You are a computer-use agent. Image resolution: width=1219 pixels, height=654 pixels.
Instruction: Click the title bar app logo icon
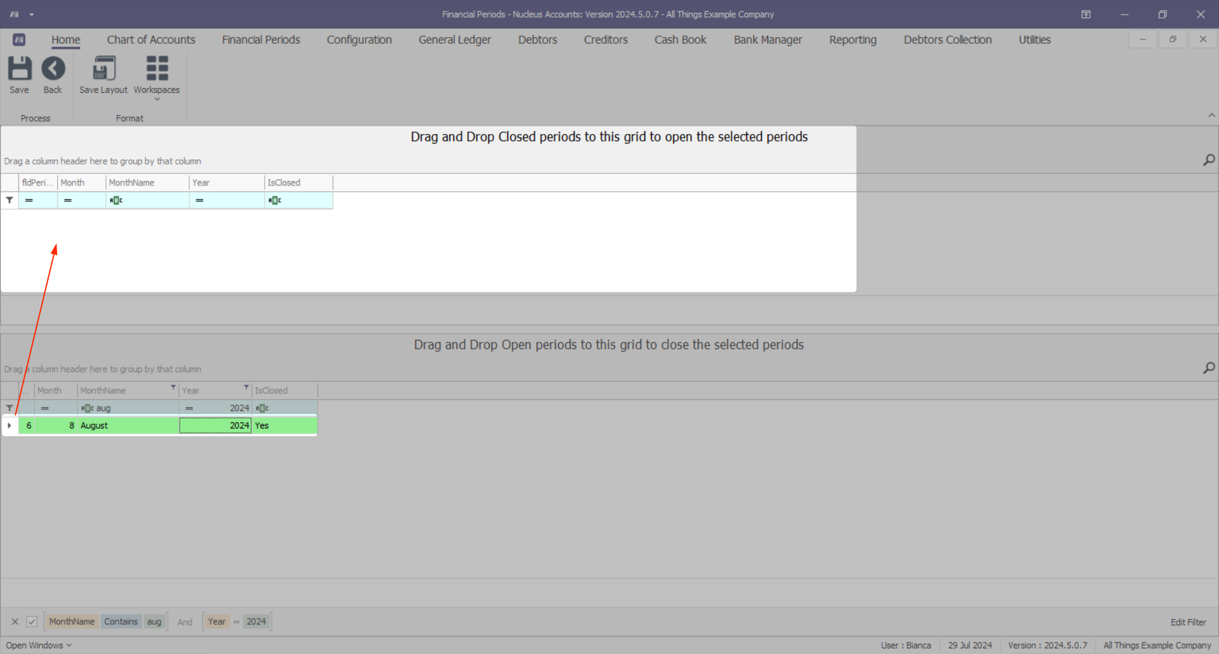[14, 14]
